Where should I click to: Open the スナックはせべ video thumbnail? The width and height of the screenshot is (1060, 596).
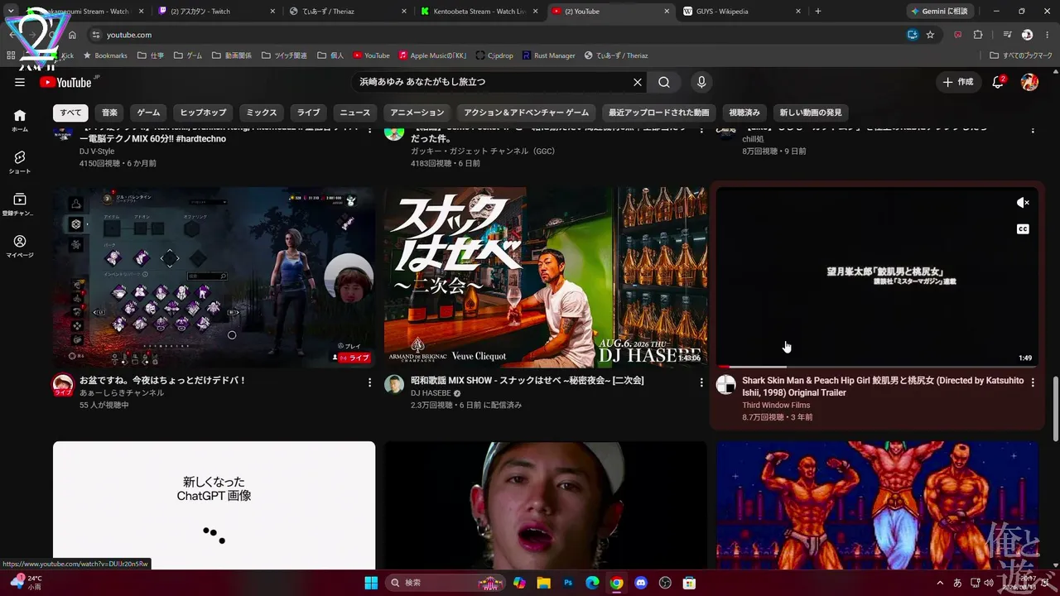546,277
